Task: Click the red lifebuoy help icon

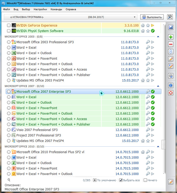Action: (171, 93)
